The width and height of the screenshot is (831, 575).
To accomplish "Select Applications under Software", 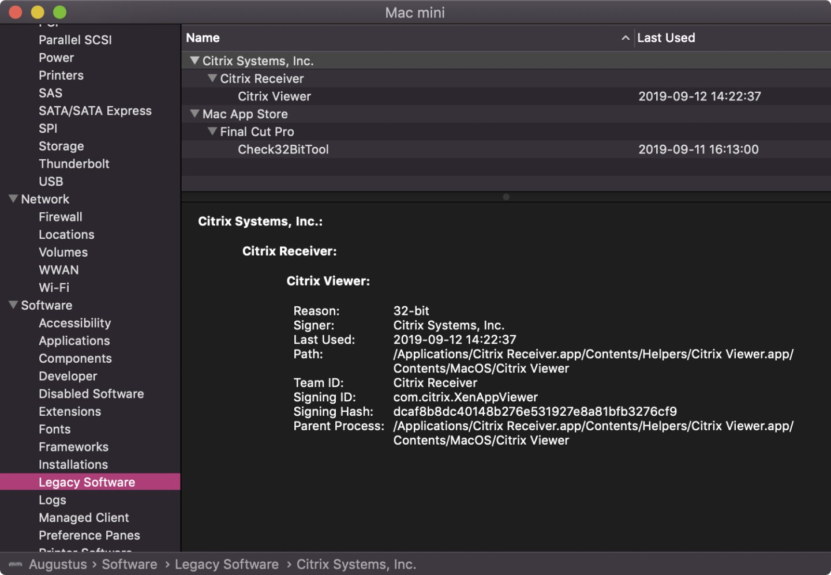I will click(74, 341).
